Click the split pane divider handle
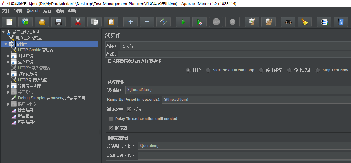The height and width of the screenshot is (163, 351). click(x=100, y=132)
